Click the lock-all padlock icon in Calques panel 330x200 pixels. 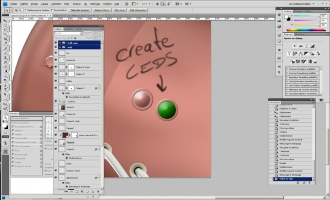point(75,38)
